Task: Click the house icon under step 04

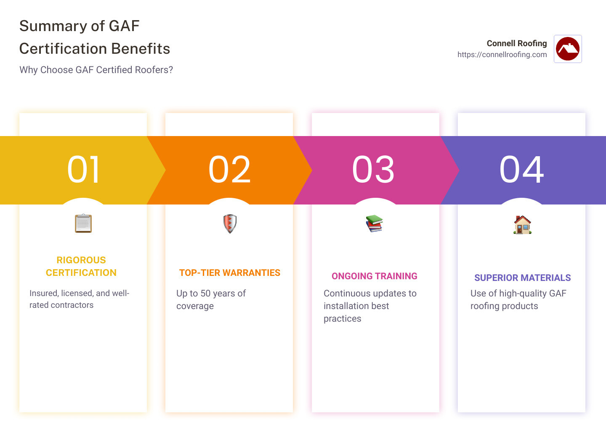Action: pos(522,225)
